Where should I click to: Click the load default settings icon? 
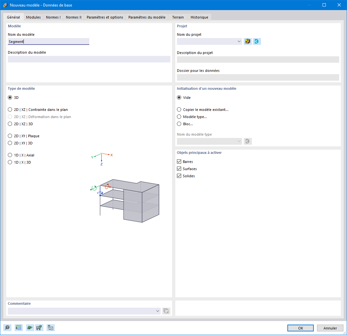(x=30, y=328)
